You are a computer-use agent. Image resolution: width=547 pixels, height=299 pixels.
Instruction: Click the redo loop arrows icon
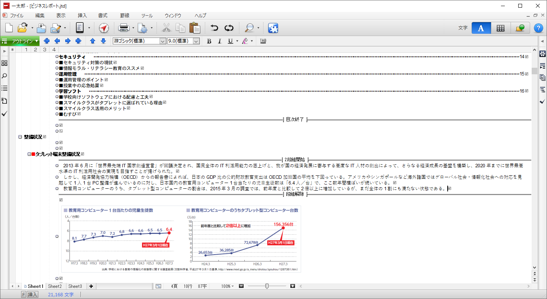229,28
